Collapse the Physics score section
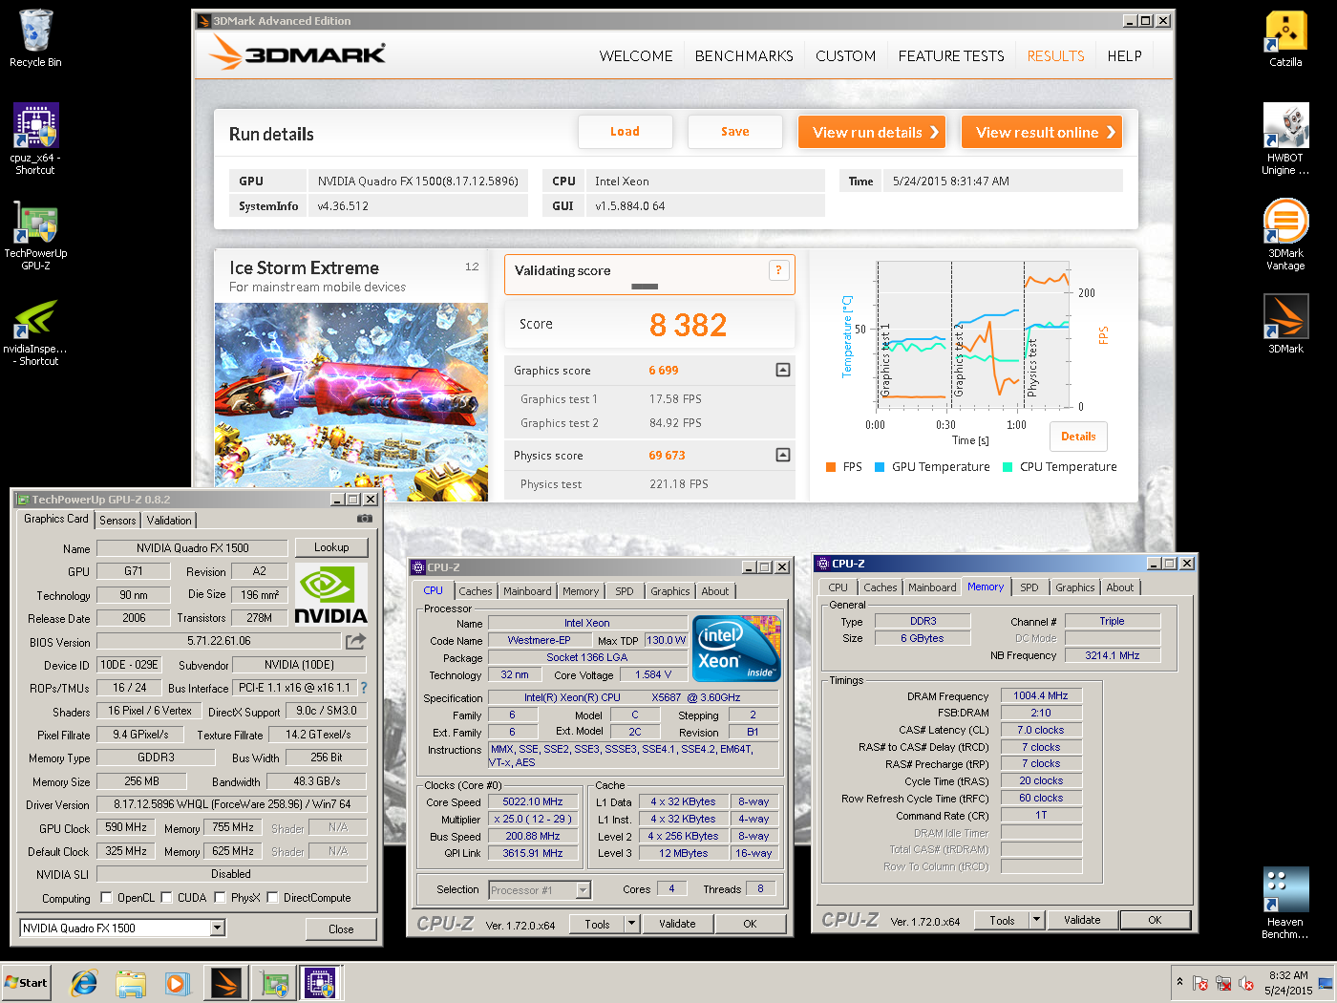This screenshot has height=1003, width=1337. [x=783, y=455]
